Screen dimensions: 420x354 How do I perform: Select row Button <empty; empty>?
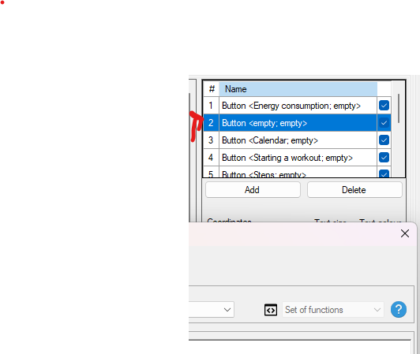click(298, 123)
